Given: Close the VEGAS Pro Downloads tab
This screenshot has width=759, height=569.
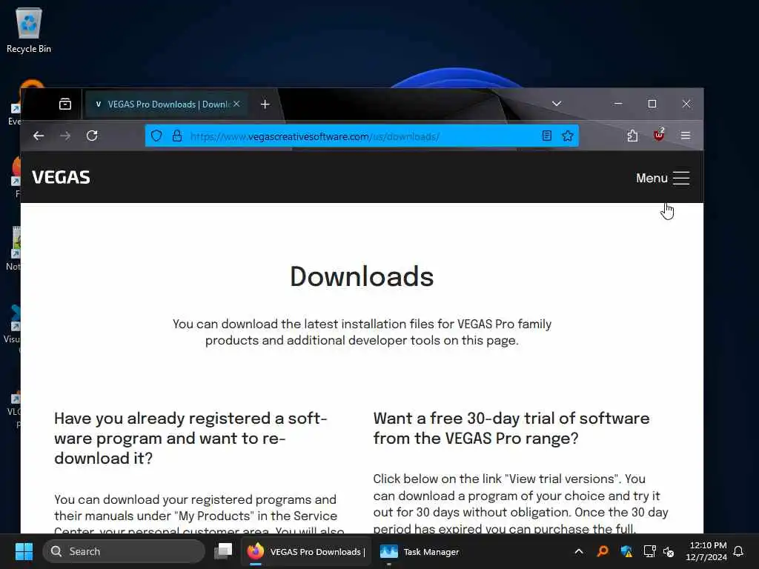Looking at the screenshot, I should 236,104.
